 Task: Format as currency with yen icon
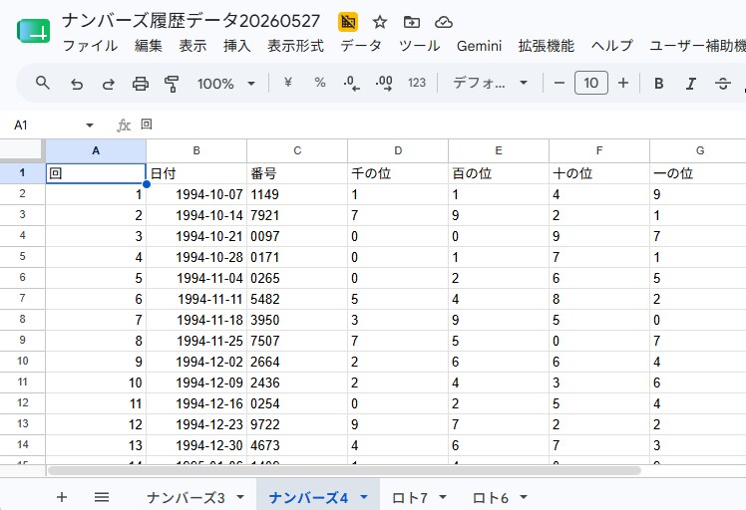288,84
